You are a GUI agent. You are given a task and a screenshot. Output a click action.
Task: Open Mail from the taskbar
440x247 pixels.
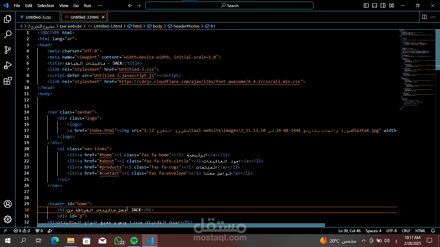coord(102,241)
